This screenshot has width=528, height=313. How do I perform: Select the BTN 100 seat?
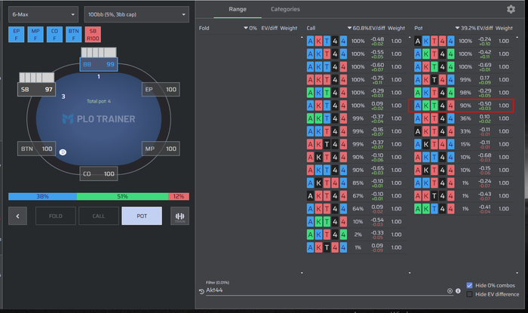pos(36,149)
